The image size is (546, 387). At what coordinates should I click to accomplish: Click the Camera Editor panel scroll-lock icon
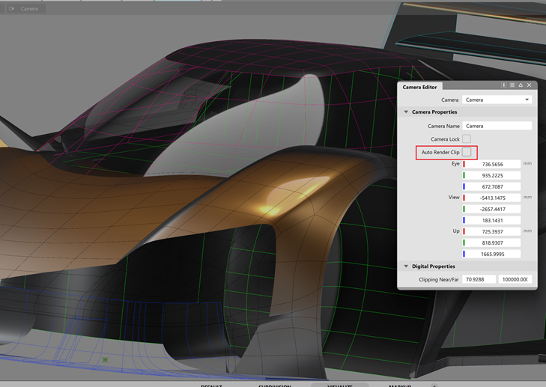[503, 85]
